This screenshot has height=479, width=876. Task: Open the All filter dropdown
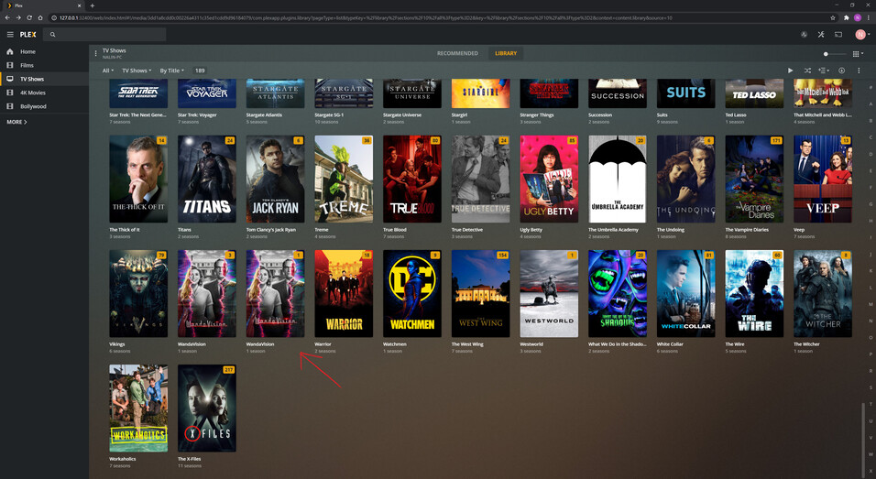click(x=108, y=71)
